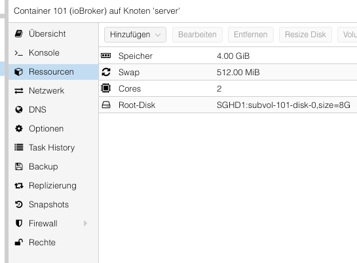This screenshot has height=263, width=357.
Task: Open the Rechte permissions section
Action: point(54,242)
